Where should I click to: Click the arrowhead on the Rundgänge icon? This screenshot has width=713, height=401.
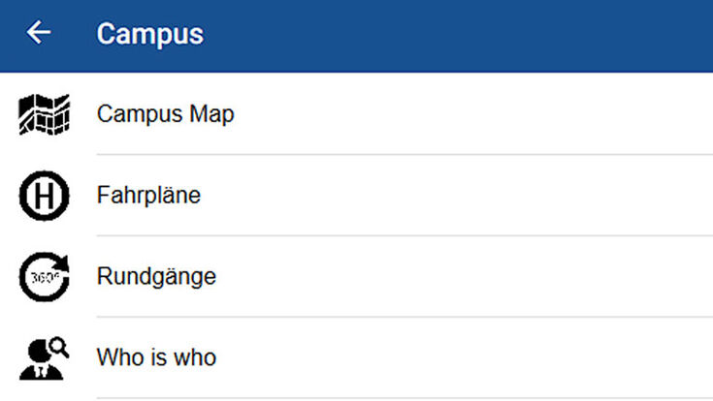[x=61, y=263]
